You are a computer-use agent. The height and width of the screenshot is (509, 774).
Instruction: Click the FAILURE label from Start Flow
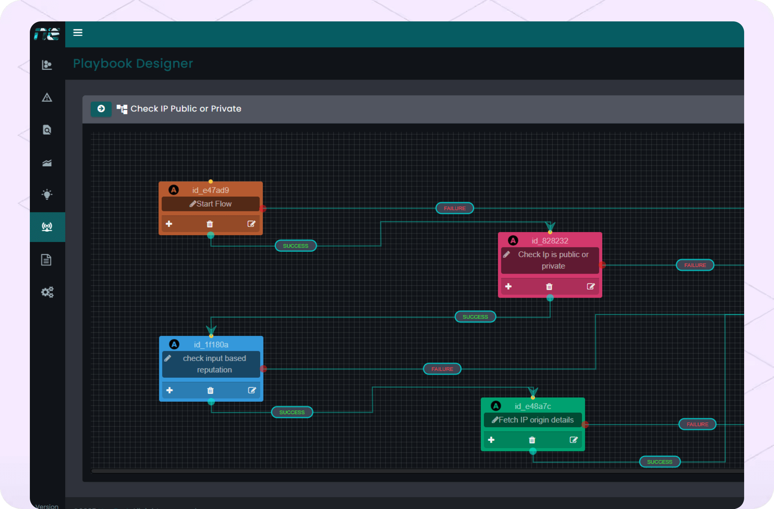point(454,208)
